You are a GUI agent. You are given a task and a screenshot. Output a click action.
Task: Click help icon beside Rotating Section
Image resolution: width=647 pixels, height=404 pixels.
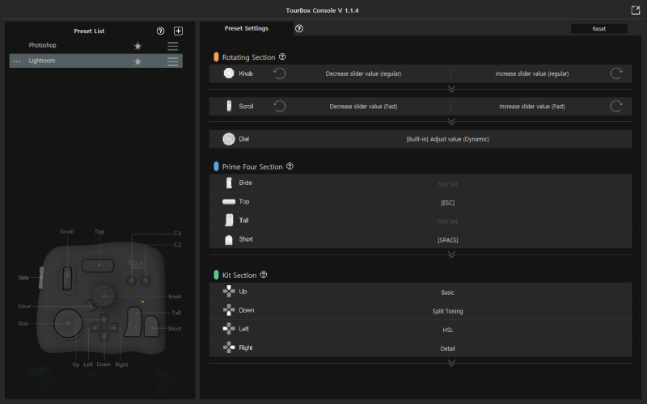[282, 57]
